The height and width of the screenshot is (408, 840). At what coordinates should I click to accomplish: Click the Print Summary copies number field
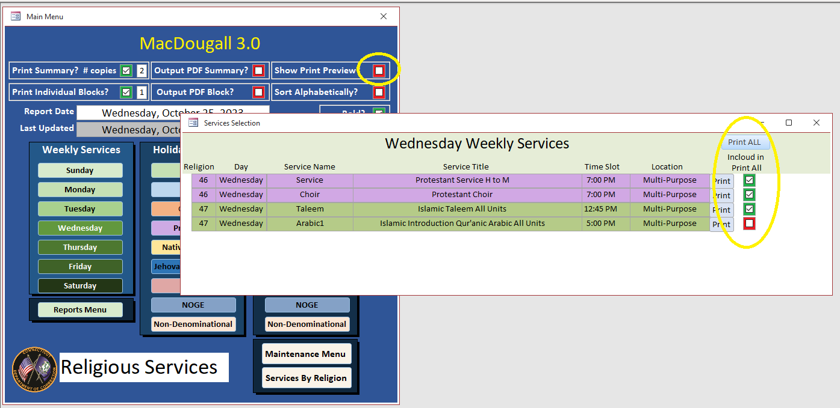tap(142, 71)
